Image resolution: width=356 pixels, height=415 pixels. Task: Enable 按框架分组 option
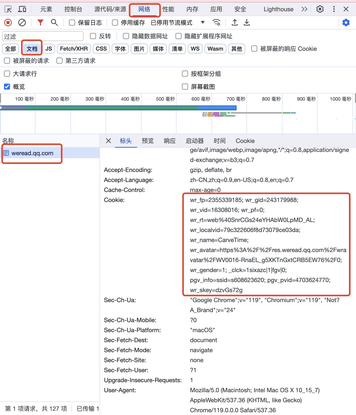click(x=185, y=74)
